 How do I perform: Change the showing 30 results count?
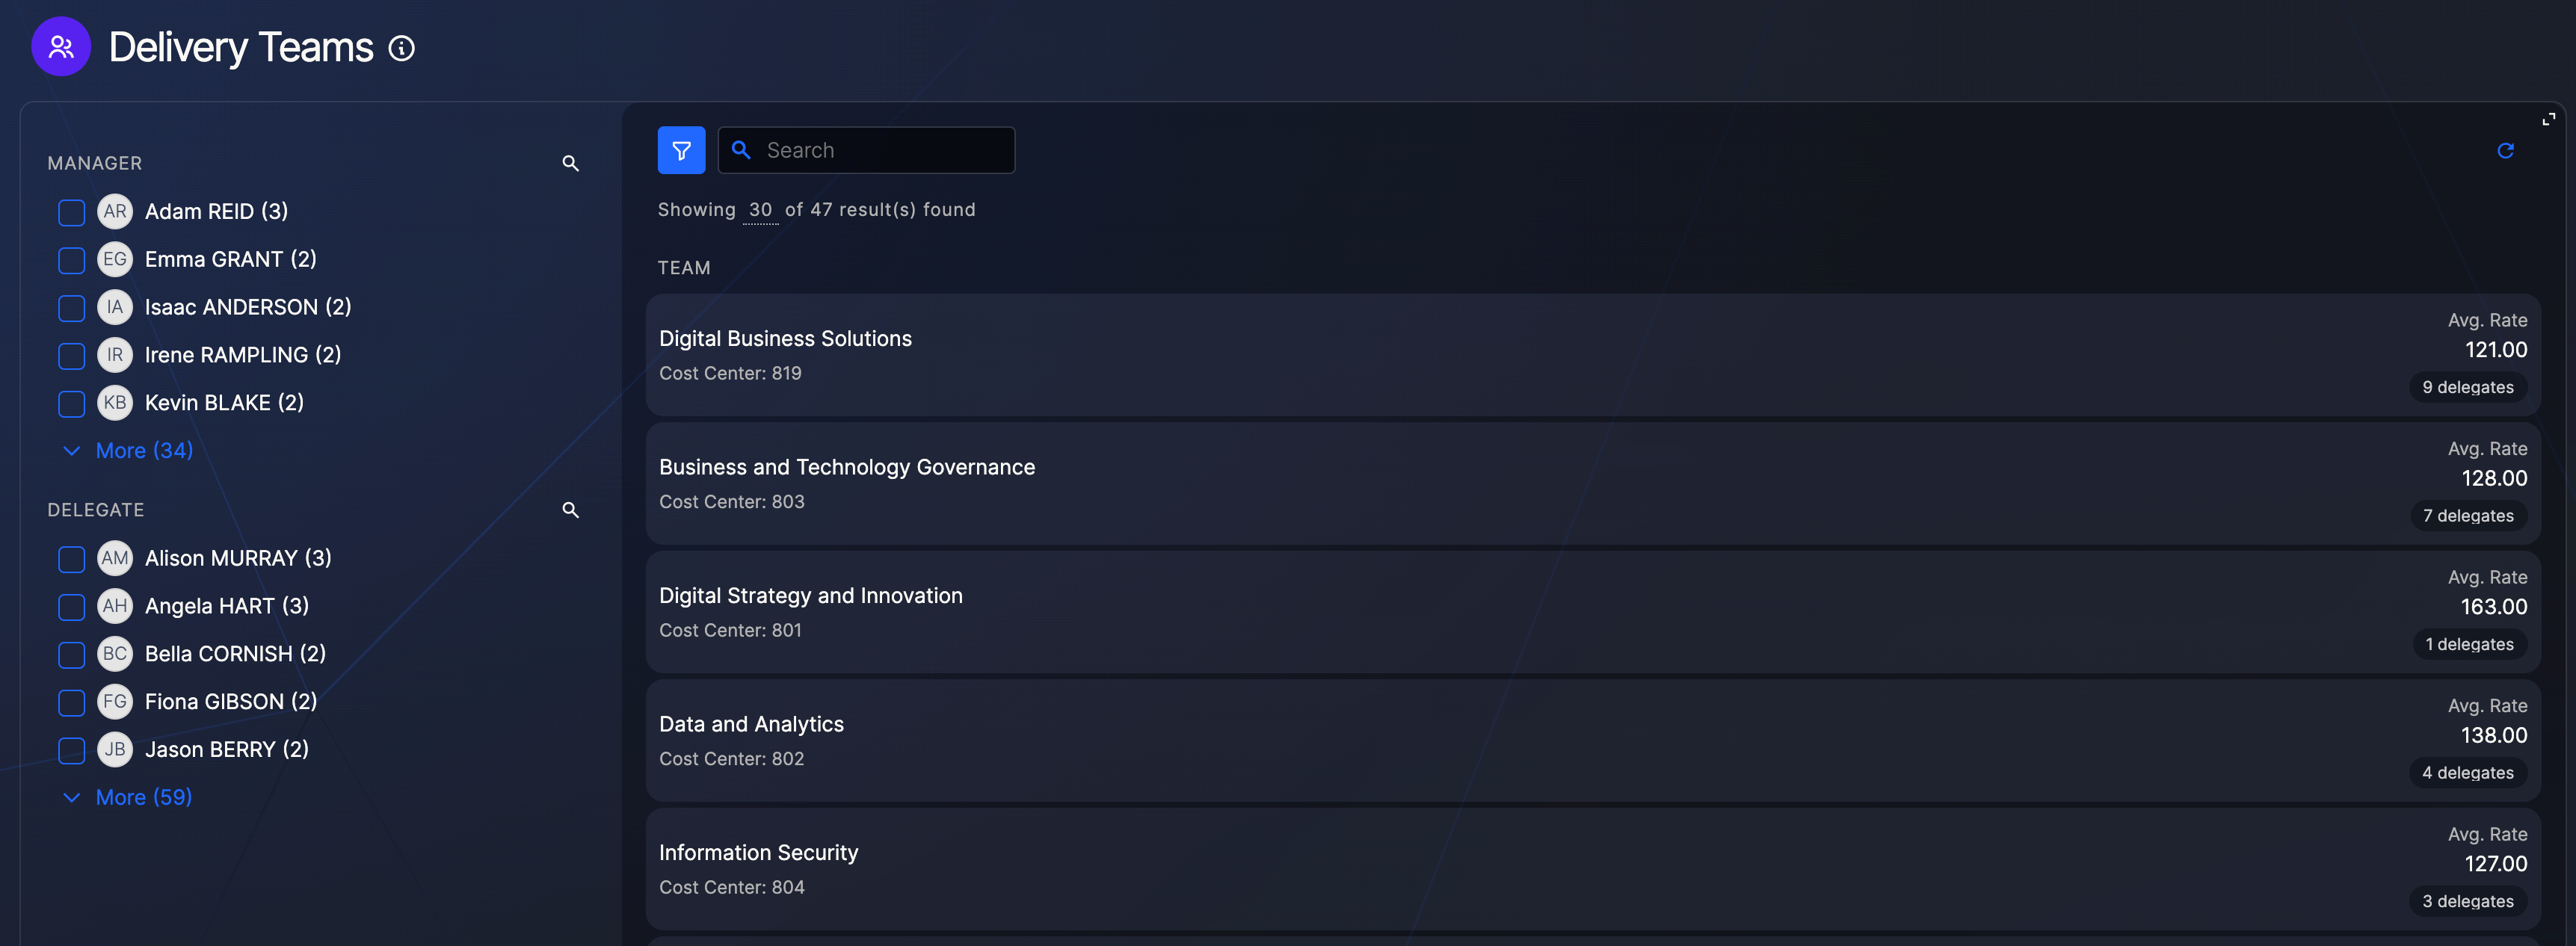[760, 210]
